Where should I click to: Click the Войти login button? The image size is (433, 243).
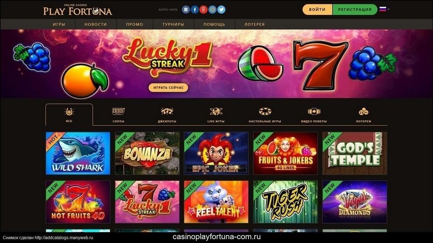317,9
